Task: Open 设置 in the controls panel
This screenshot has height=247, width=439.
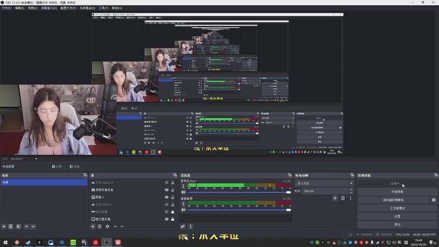Action: [397, 216]
